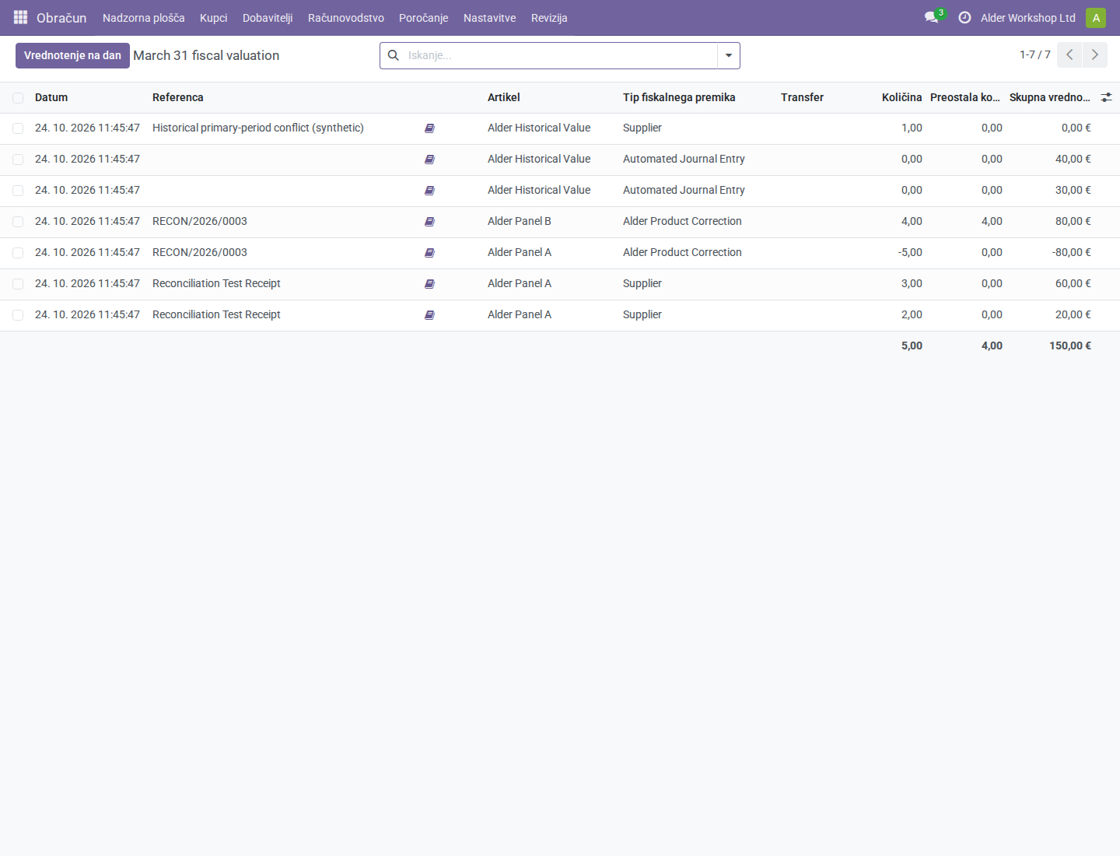Image resolution: width=1120 pixels, height=856 pixels.
Task: Open journal entry icon for Historical primary-period conflict row
Action: tap(429, 128)
